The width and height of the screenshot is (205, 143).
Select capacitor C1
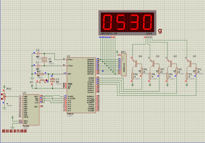pyautogui.click(x=38, y=66)
